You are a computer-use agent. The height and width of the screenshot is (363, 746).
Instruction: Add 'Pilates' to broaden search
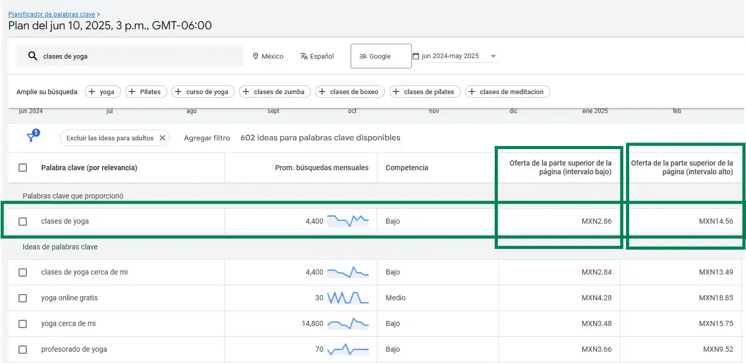tap(146, 92)
